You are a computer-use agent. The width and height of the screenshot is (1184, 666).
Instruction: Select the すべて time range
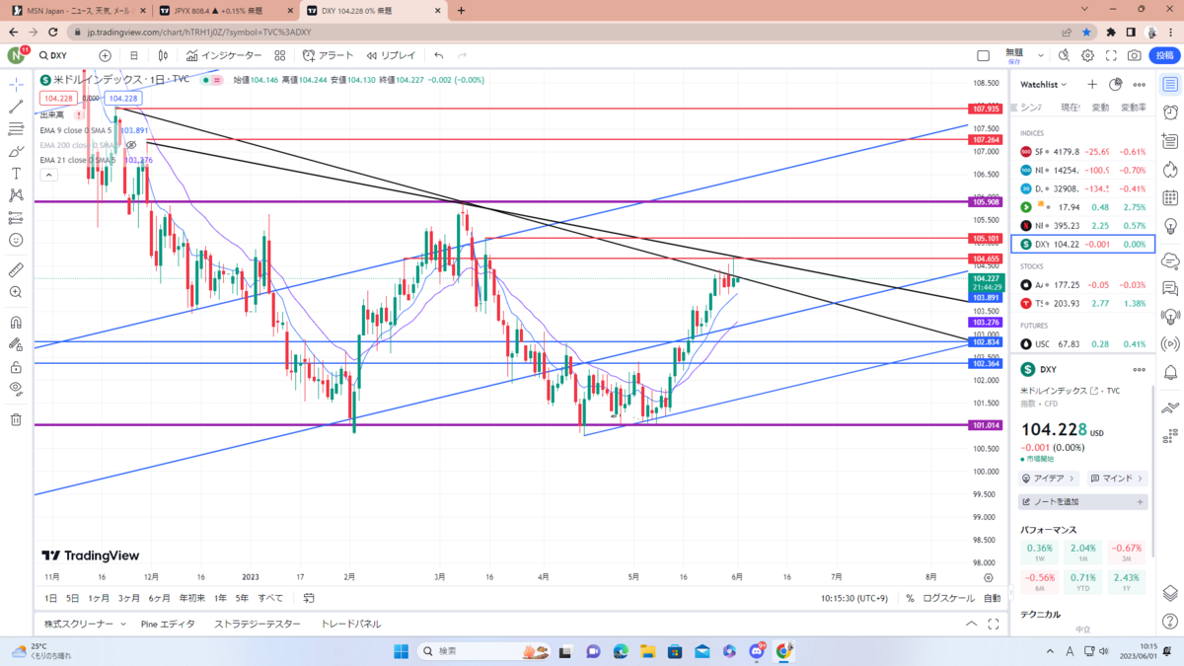tap(270, 598)
